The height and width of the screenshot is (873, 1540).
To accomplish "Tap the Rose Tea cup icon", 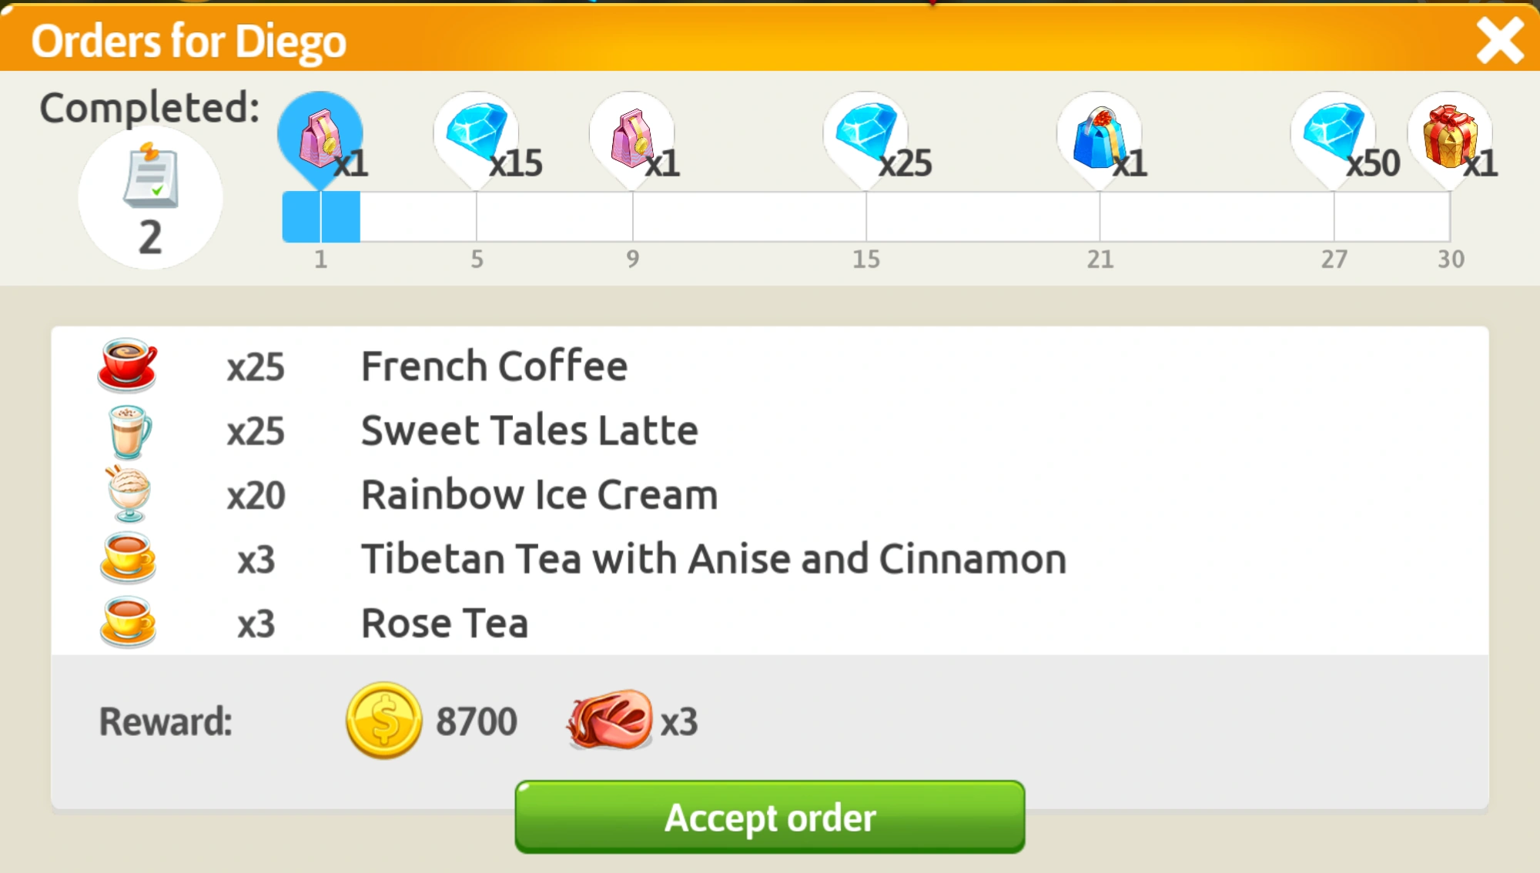I will [x=129, y=622].
